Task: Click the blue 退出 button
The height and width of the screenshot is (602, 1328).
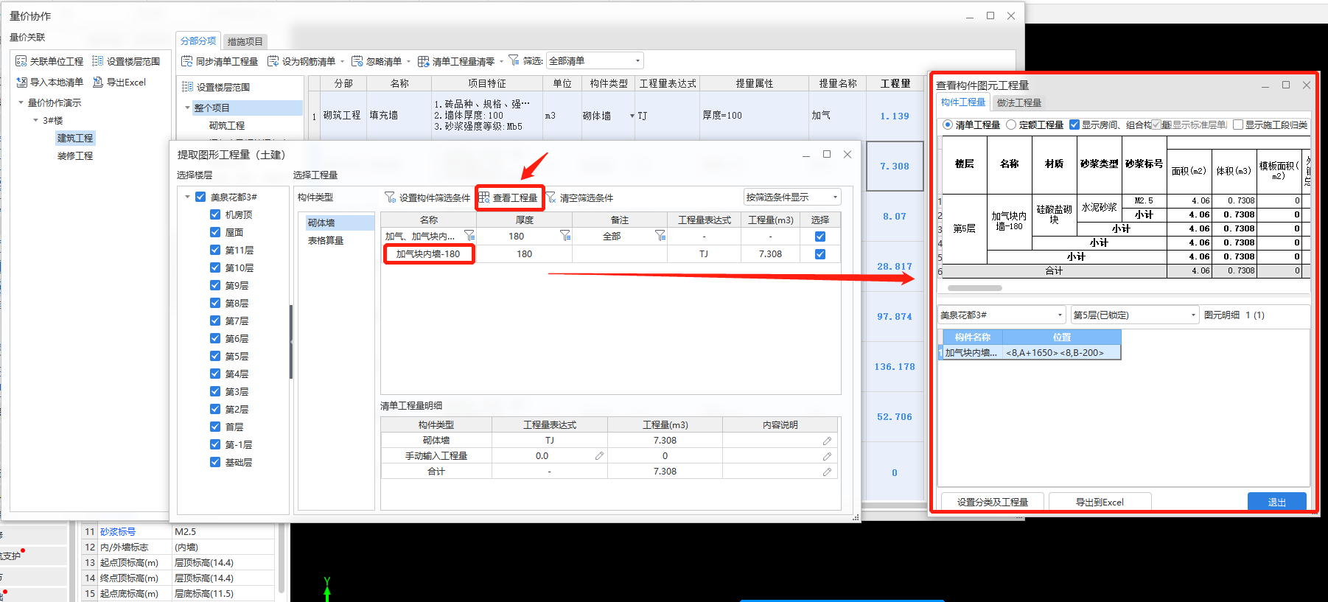Action: (1276, 502)
